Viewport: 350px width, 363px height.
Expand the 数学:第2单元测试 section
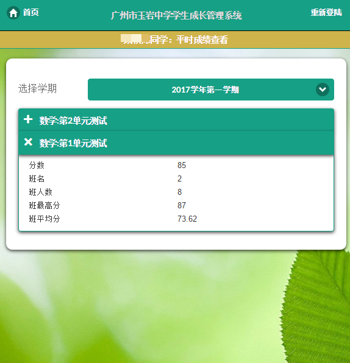[176, 120]
